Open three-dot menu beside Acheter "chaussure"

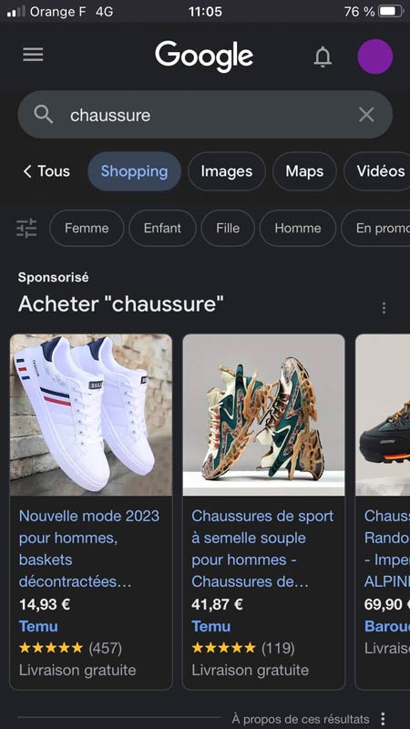[x=384, y=308]
